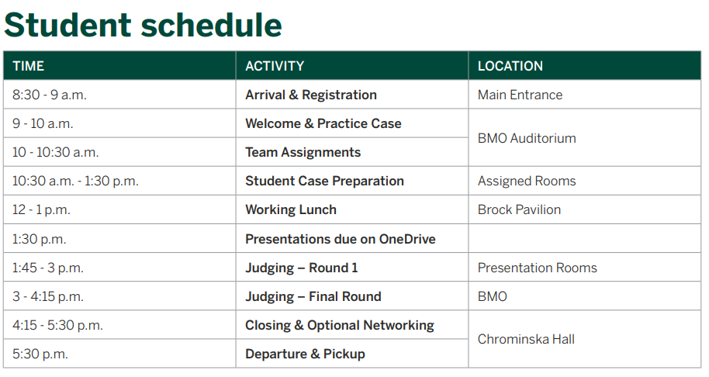The height and width of the screenshot is (377, 709).
Task: Click the "Brock Pavilion" location
Action: pos(519,209)
